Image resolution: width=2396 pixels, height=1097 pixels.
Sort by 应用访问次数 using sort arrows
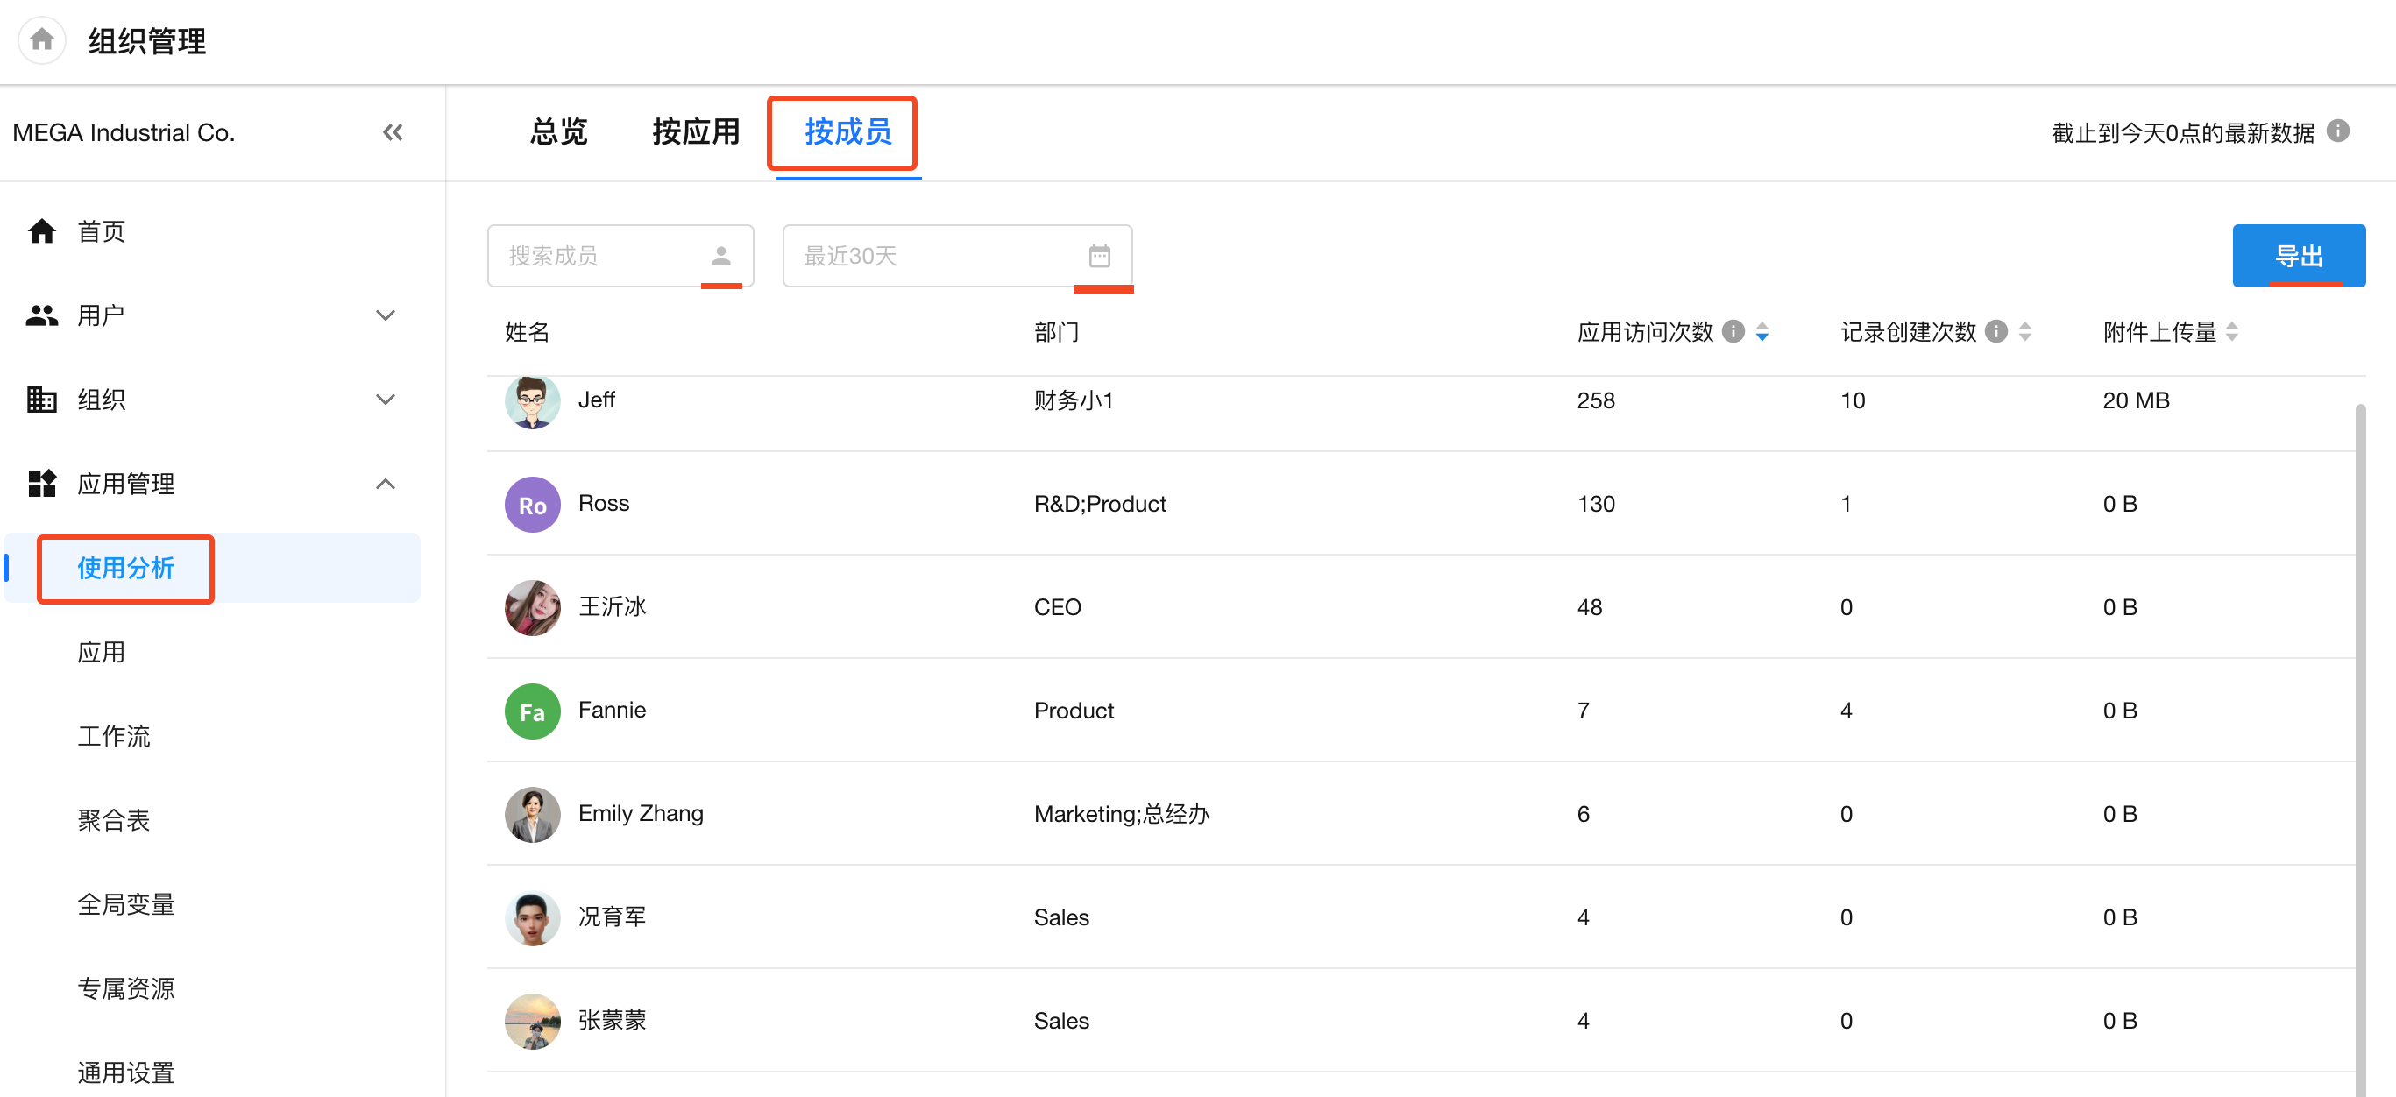[x=1762, y=332]
